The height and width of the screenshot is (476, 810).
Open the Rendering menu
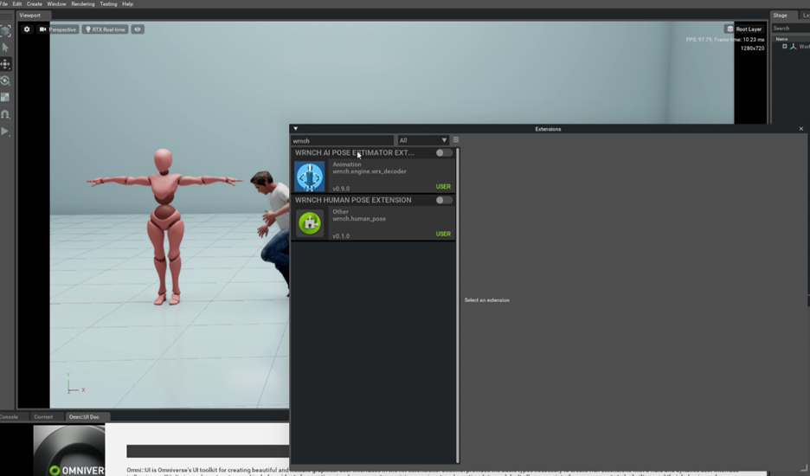[x=83, y=4]
